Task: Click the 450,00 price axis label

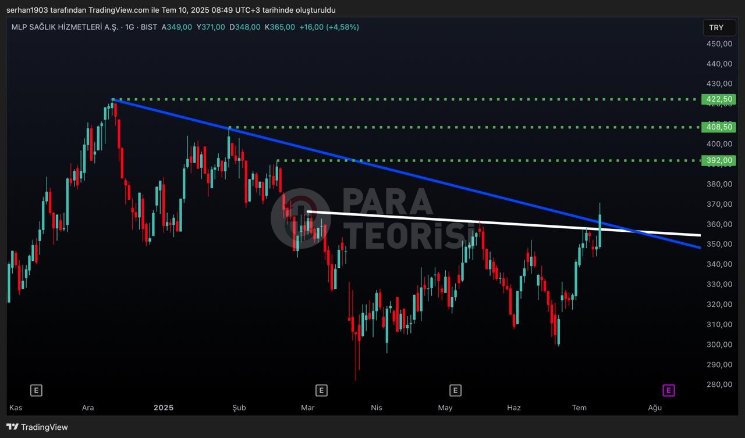Action: (x=719, y=44)
